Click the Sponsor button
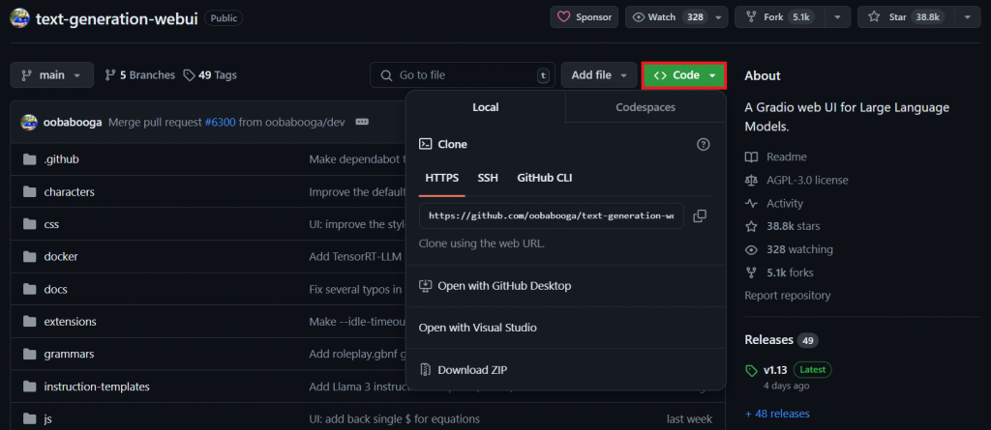Screen dimensions: 991x430 585,17
